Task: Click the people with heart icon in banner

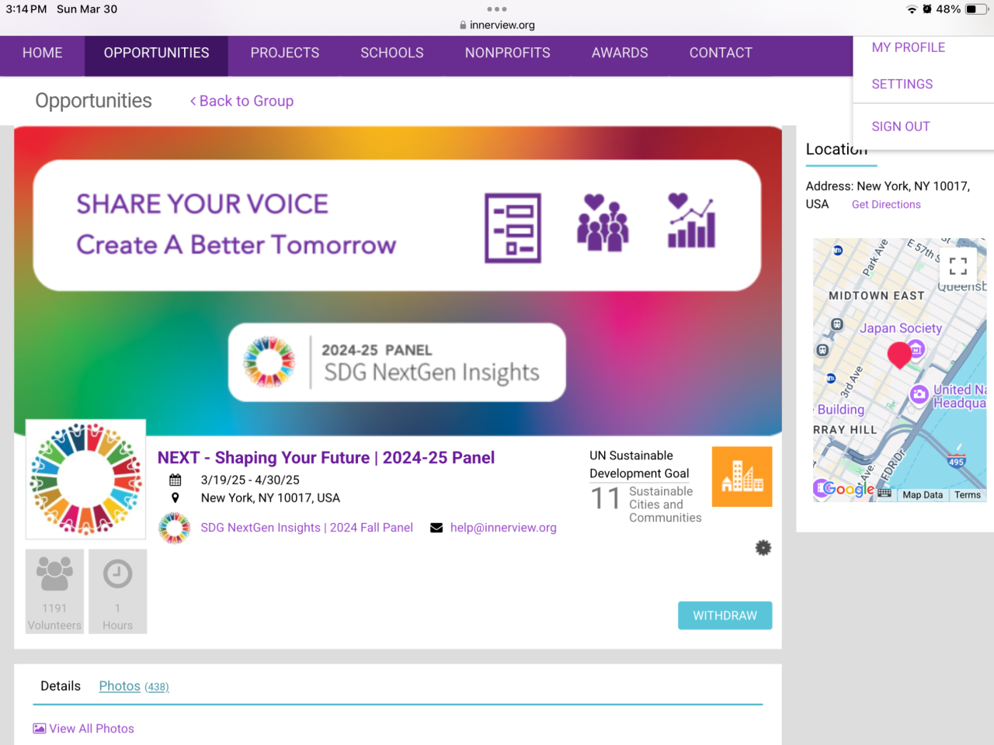Action: [x=603, y=223]
